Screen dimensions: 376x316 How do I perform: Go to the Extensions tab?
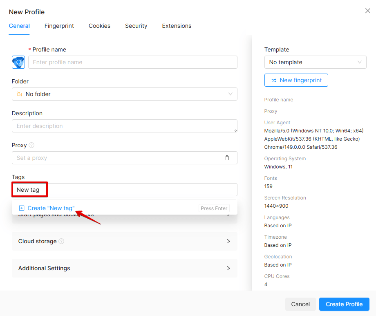(177, 26)
